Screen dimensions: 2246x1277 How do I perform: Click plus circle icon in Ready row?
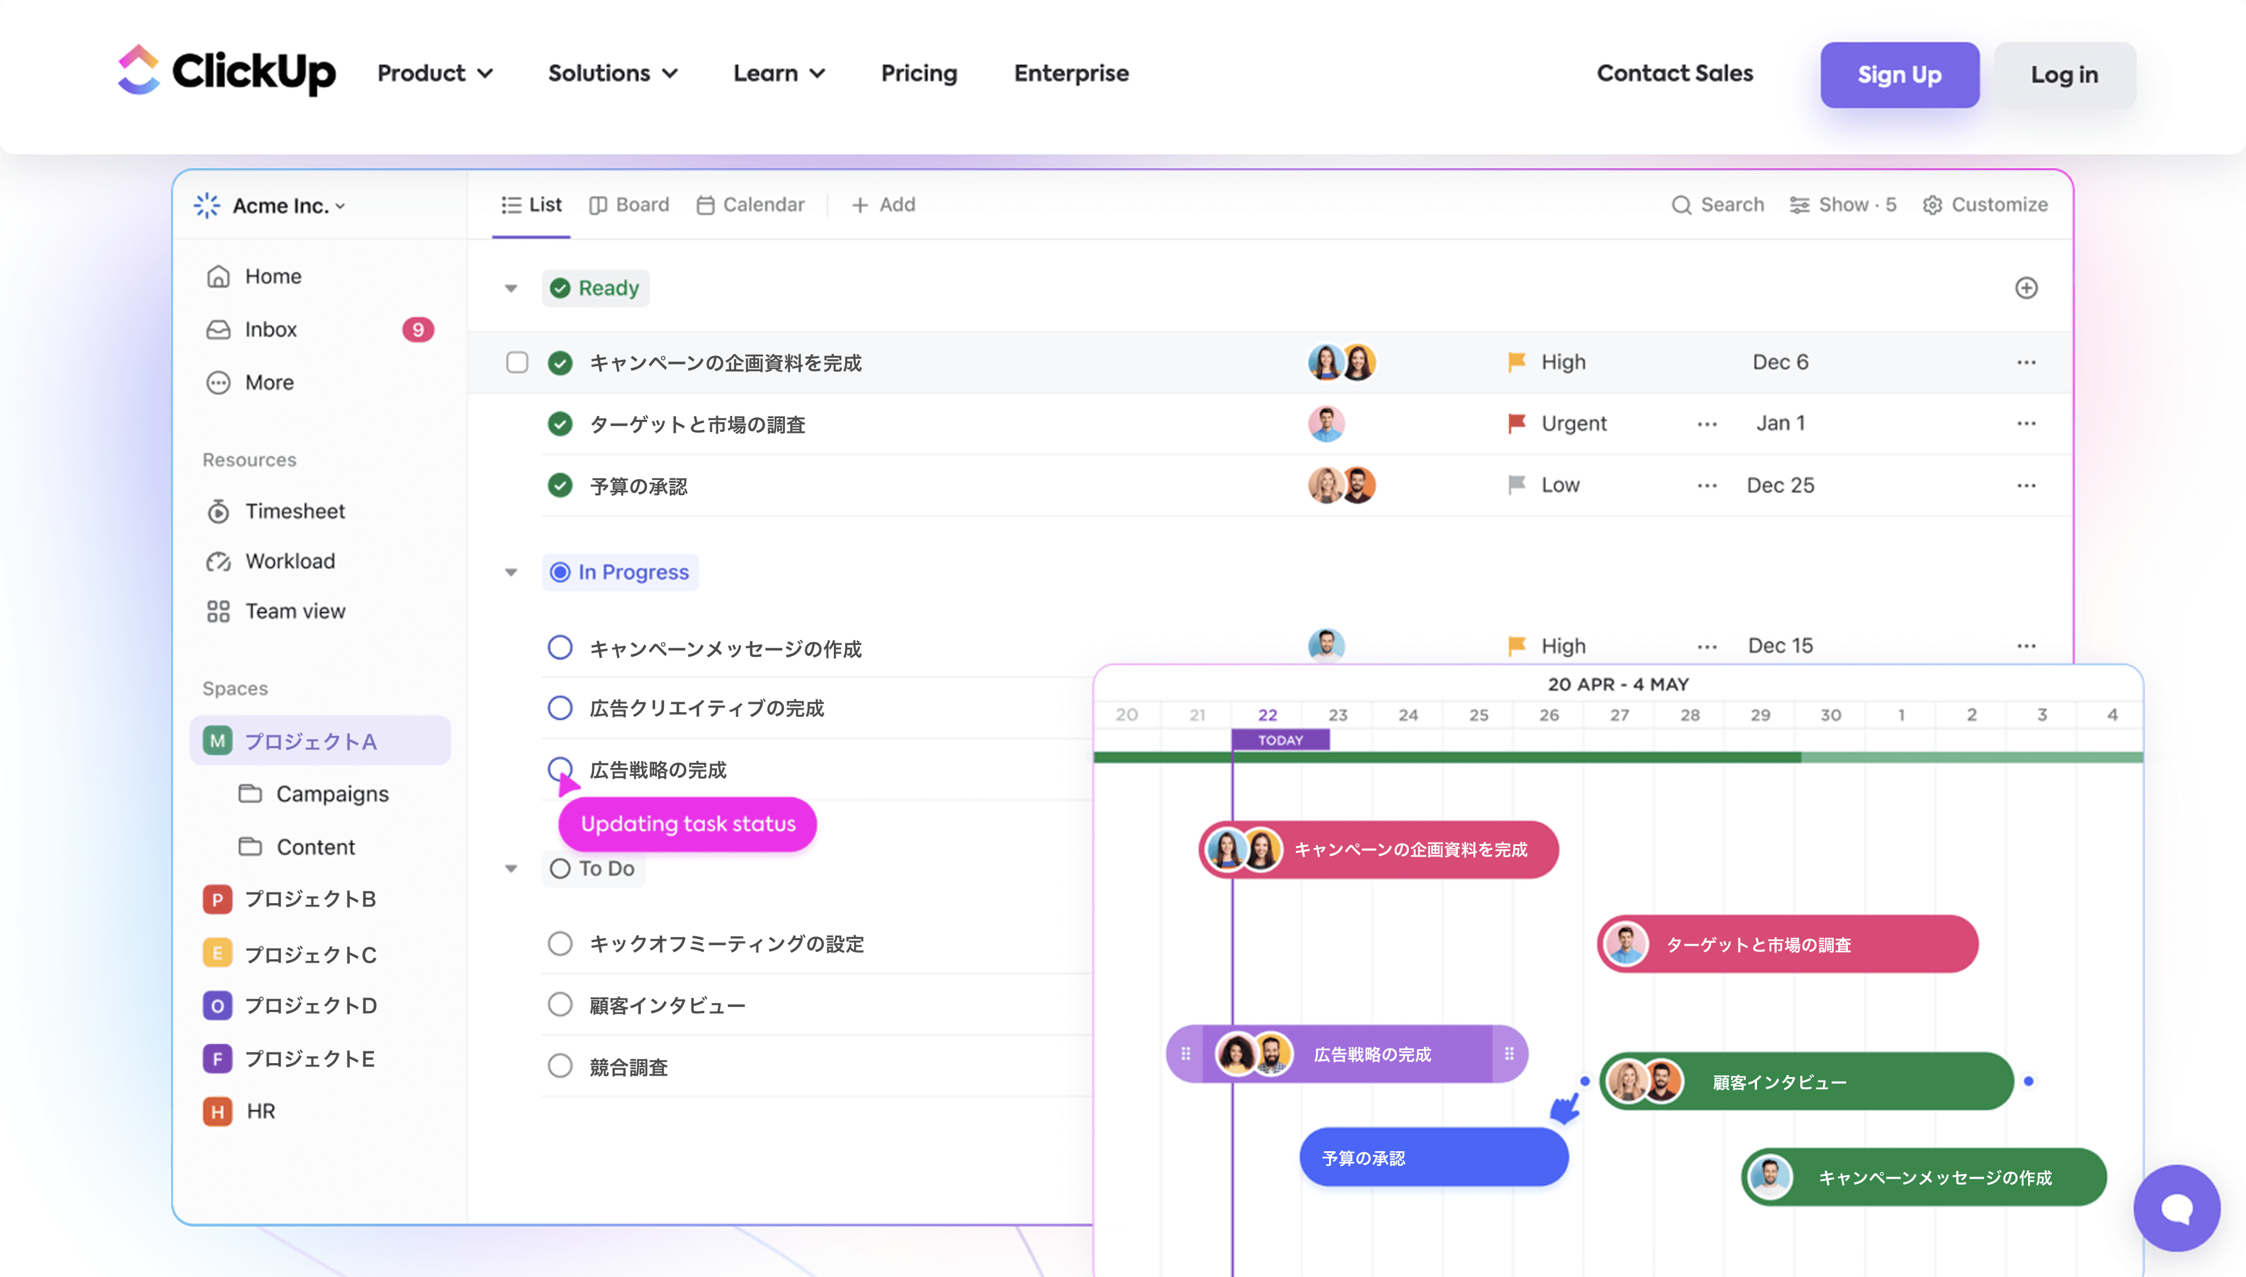tap(2026, 289)
